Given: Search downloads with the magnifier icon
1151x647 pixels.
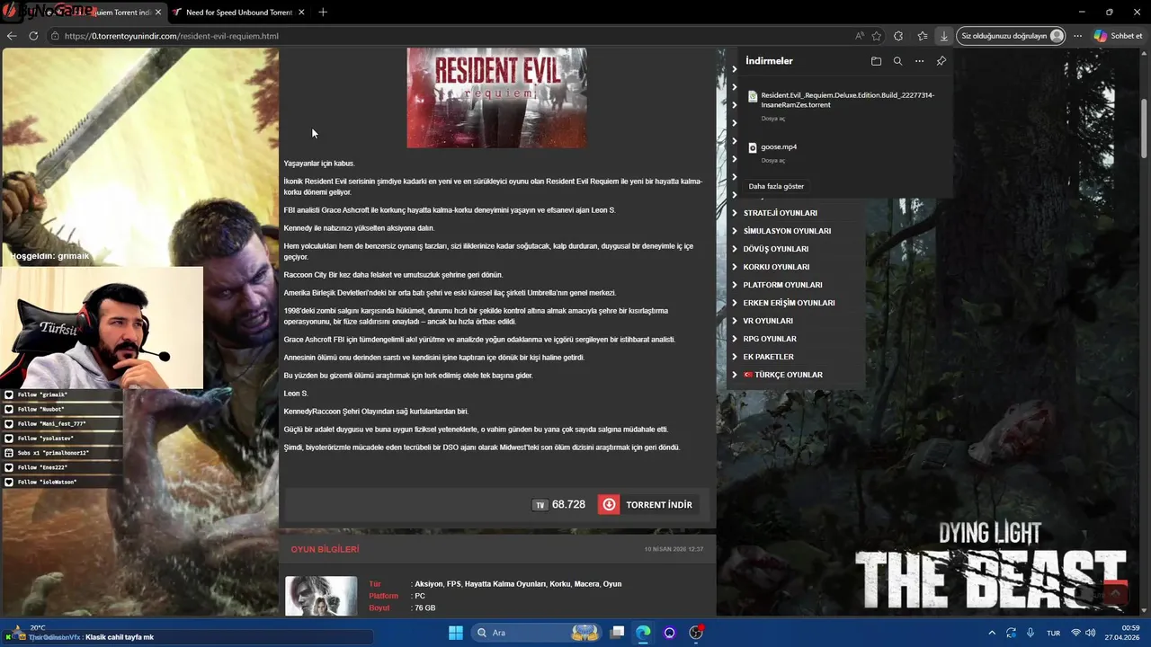Looking at the screenshot, I should (x=897, y=61).
